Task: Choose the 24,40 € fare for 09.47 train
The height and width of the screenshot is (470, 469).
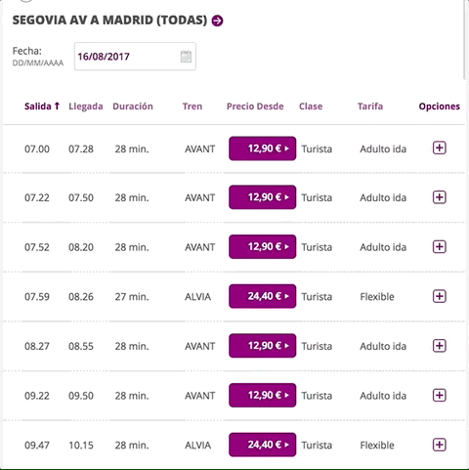Action: (263, 445)
